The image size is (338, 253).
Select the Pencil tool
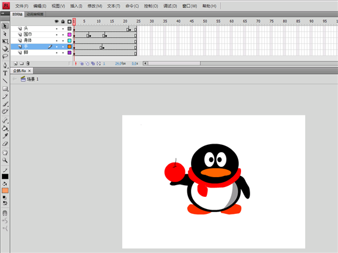5,97
